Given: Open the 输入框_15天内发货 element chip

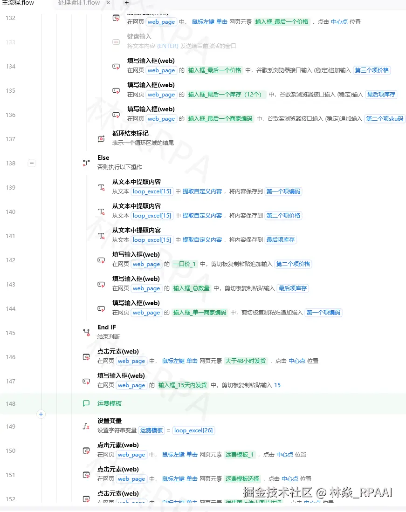Looking at the screenshot, I should [183, 385].
